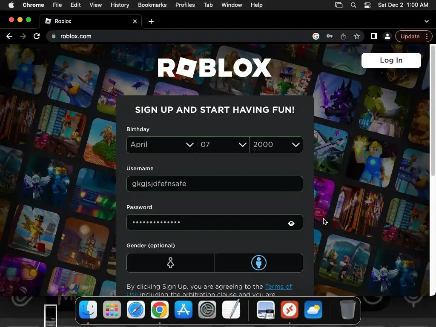
Task: Open the Profiles menu
Action: 185,5
